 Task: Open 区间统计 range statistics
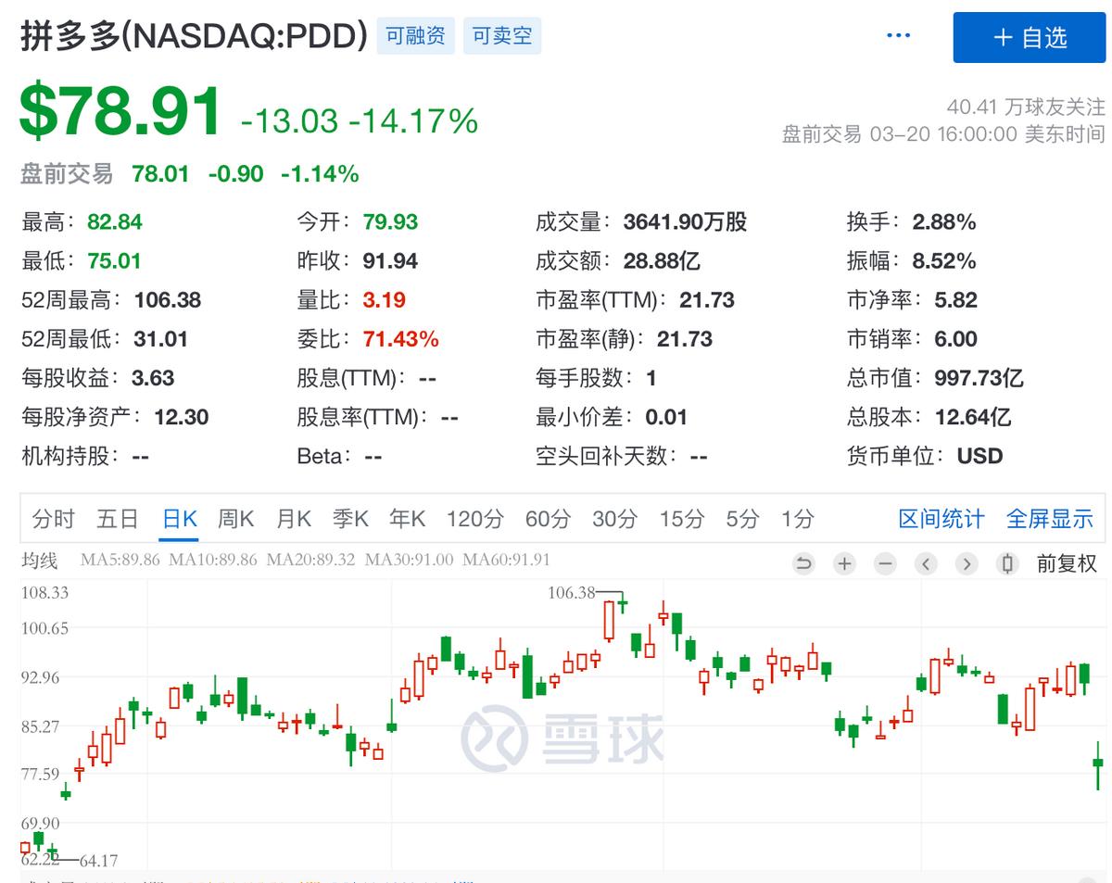(941, 520)
